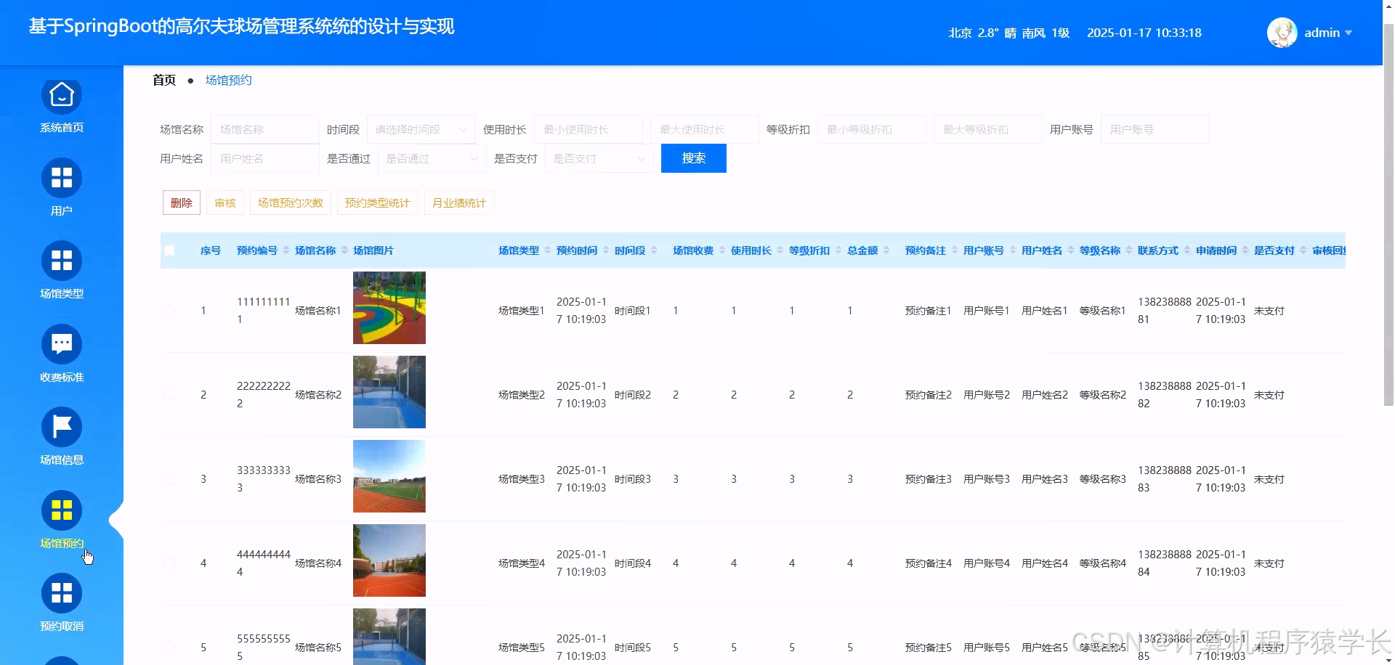Check the checkbox for row 1
Viewport: 1395px width, 665px height.
[169, 310]
